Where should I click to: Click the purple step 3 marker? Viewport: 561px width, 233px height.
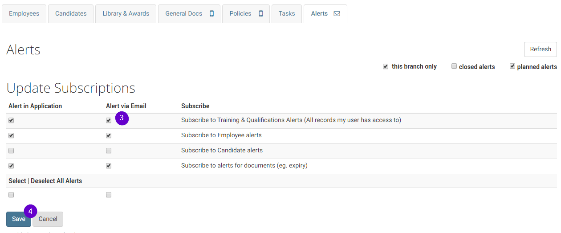(x=122, y=119)
